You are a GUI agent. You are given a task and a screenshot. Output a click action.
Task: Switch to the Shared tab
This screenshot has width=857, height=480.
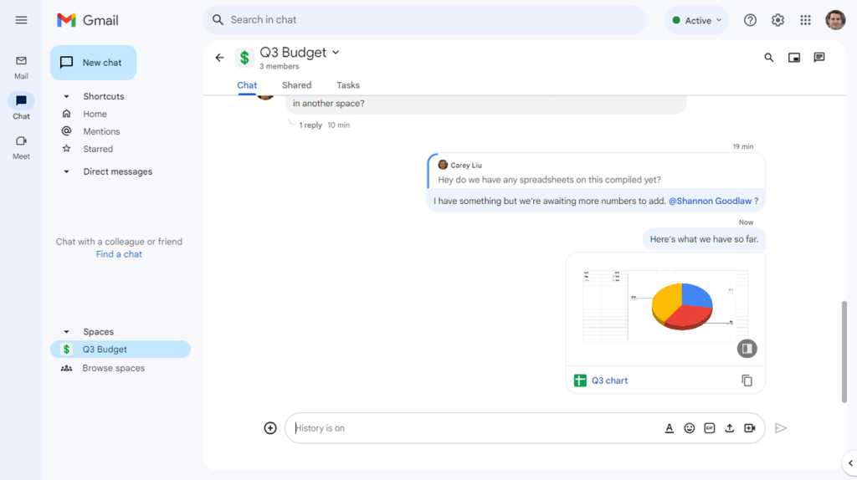coord(297,85)
